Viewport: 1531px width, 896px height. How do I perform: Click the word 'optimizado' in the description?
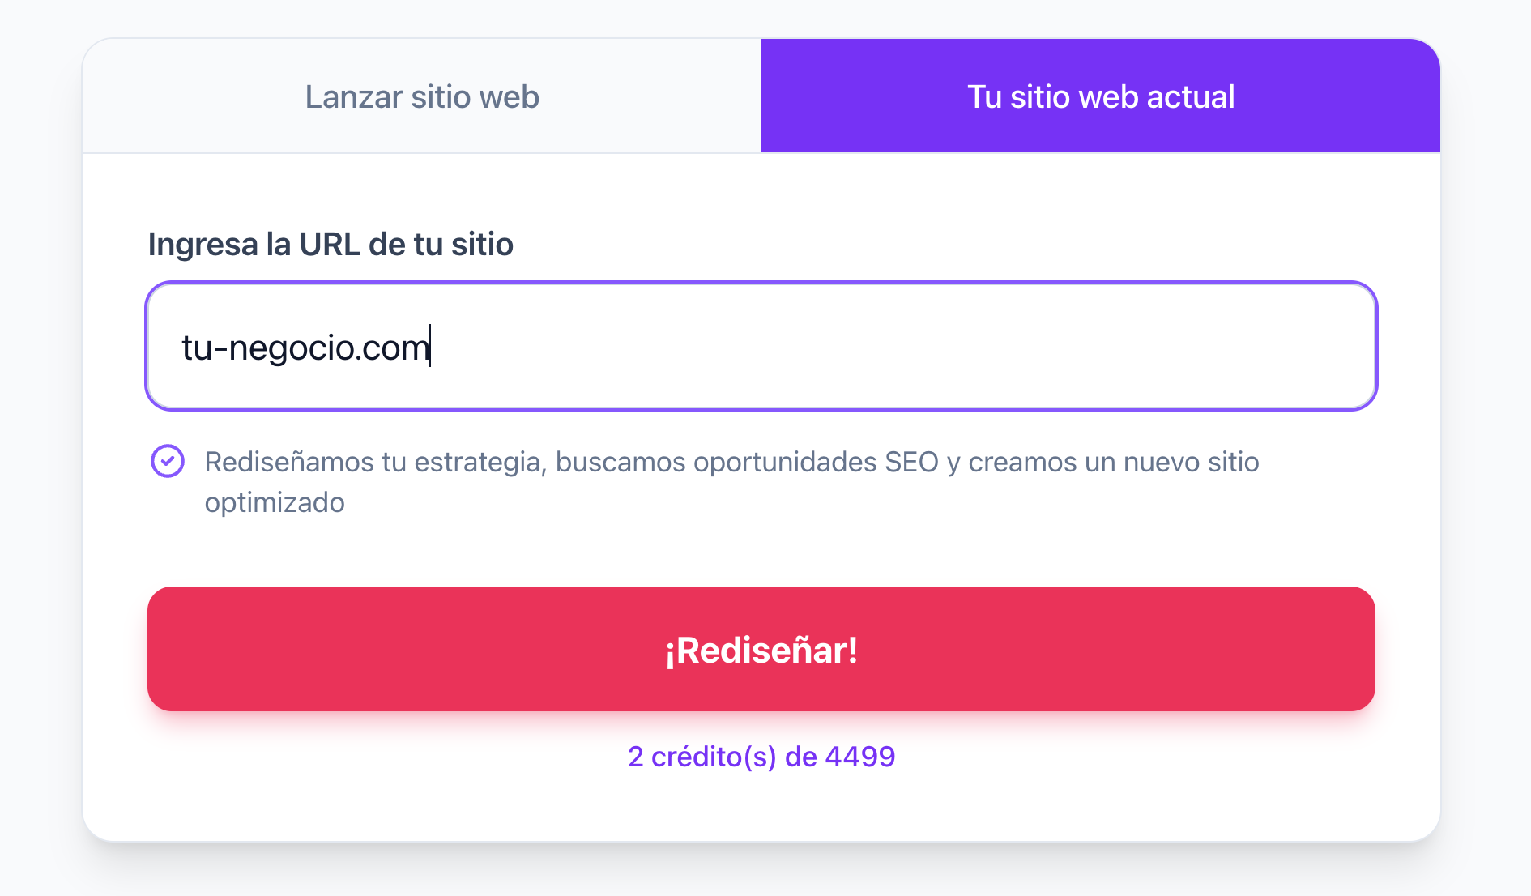(x=275, y=502)
